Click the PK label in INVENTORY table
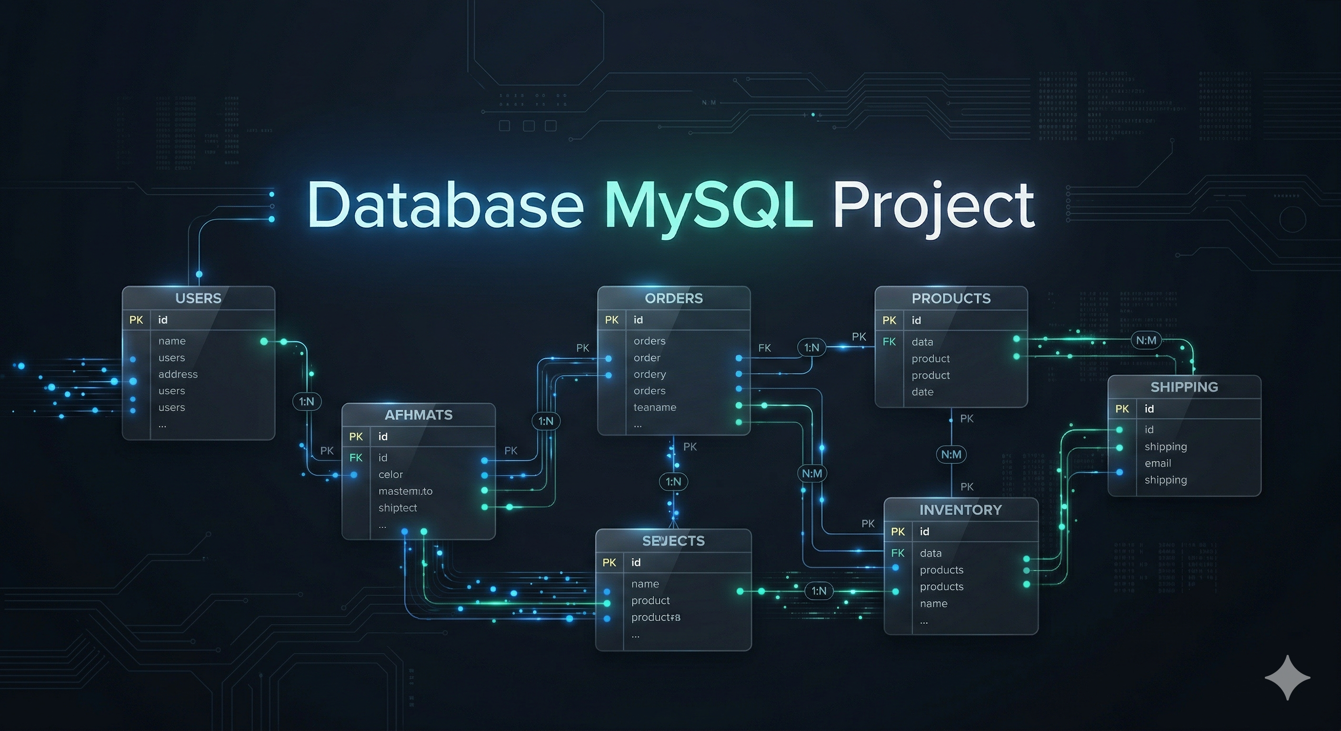 click(x=898, y=532)
